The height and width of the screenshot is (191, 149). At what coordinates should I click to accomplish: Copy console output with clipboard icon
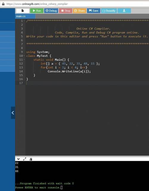(31, 159)
